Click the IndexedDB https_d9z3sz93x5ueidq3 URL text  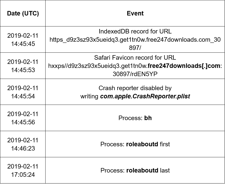tap(135, 40)
